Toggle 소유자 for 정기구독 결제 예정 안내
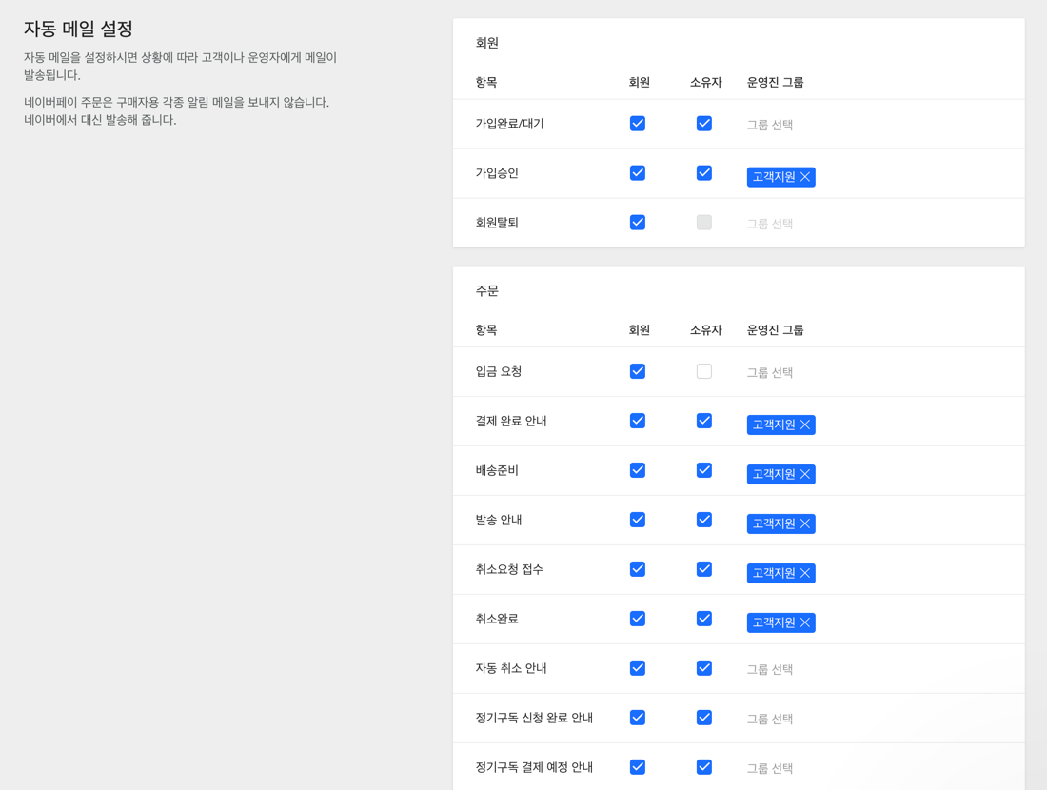 point(704,767)
